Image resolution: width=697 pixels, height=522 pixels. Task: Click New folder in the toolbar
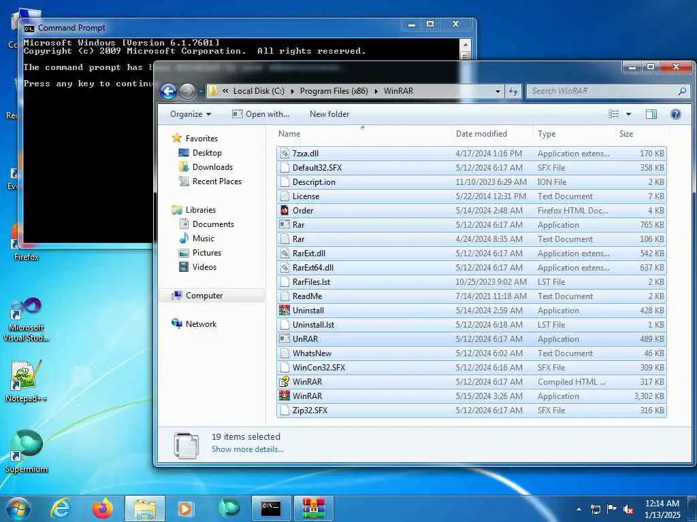(329, 114)
